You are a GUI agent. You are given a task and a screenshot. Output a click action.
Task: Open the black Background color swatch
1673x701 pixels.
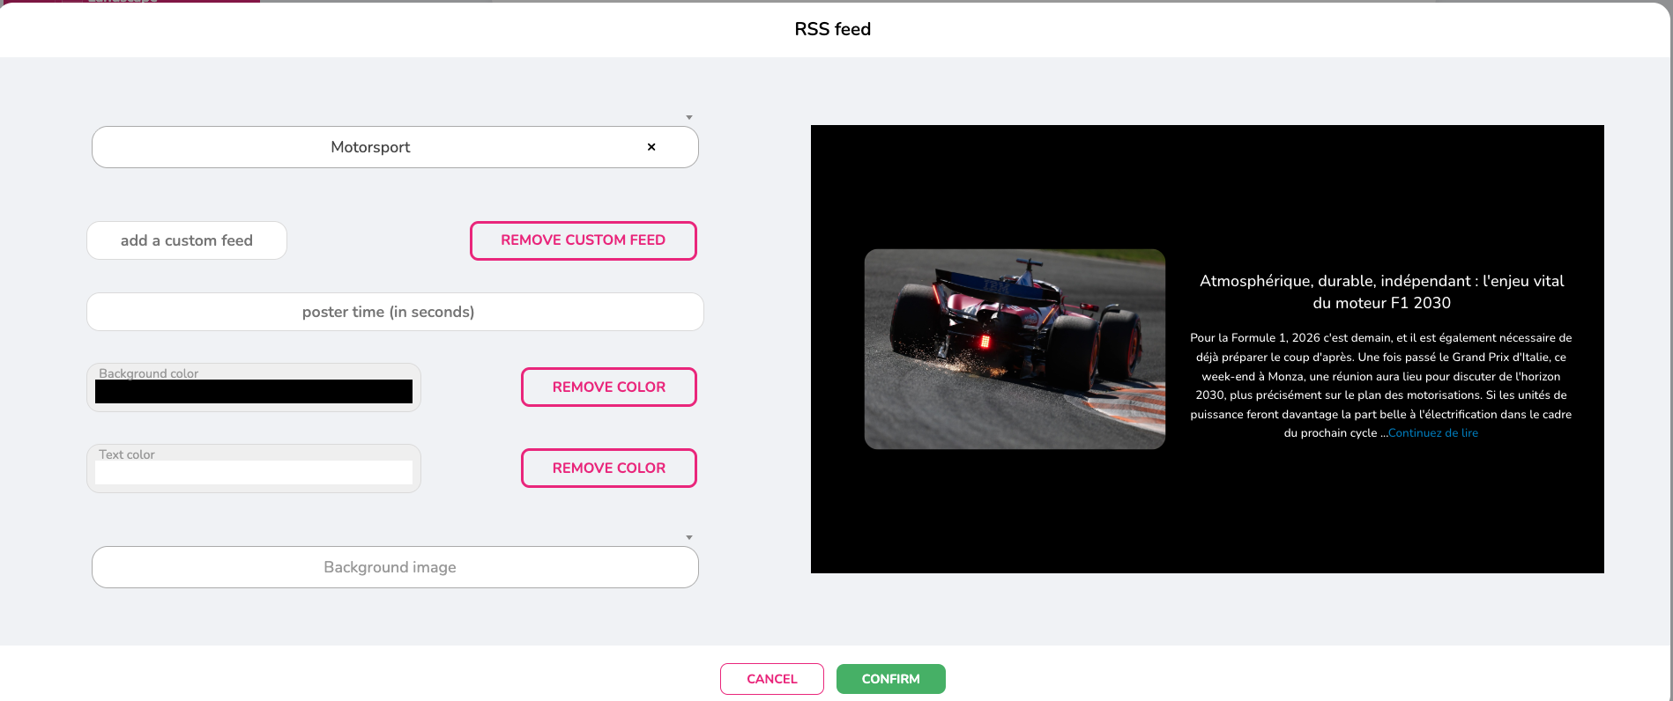click(254, 392)
